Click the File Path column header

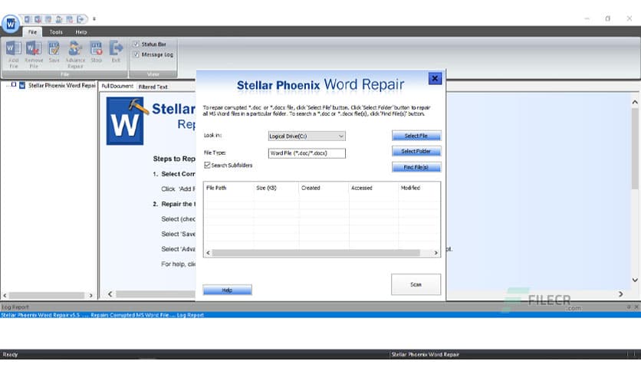228,188
